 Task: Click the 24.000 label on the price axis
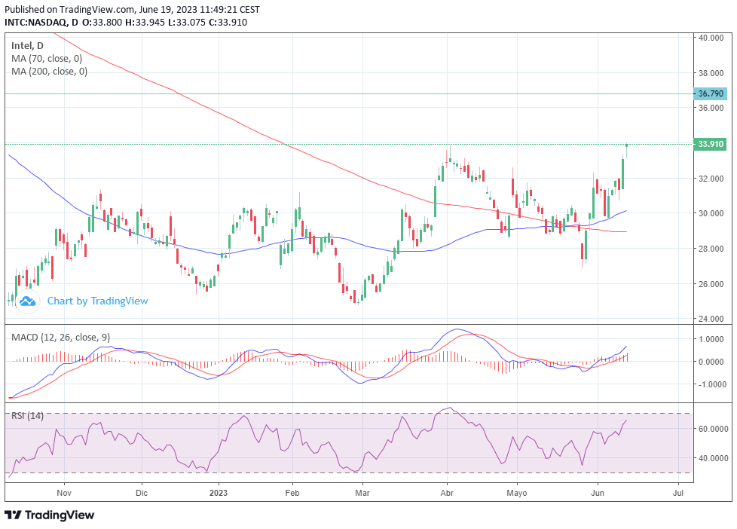(x=711, y=319)
